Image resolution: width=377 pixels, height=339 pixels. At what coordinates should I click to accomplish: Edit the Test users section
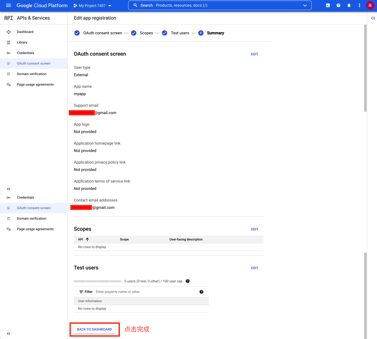click(x=254, y=268)
